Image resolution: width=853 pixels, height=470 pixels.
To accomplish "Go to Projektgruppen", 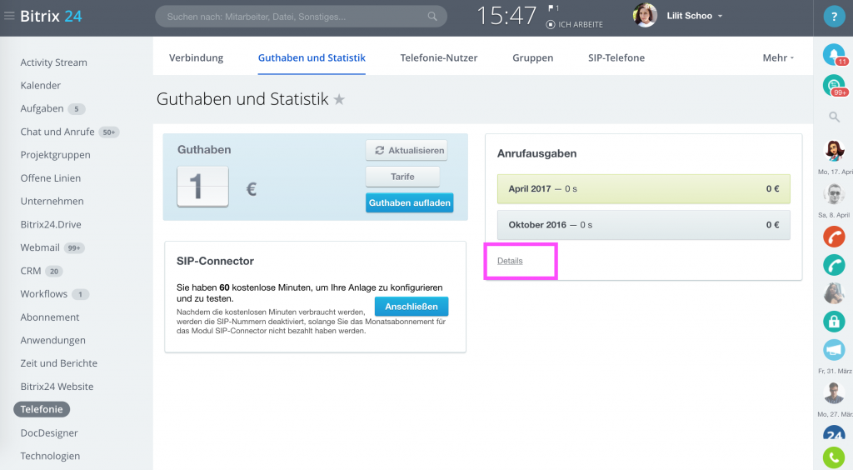I will 56,155.
